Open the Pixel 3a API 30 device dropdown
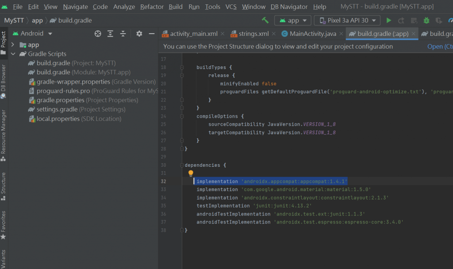Screen dimensions: 453x269 [x=347, y=20]
